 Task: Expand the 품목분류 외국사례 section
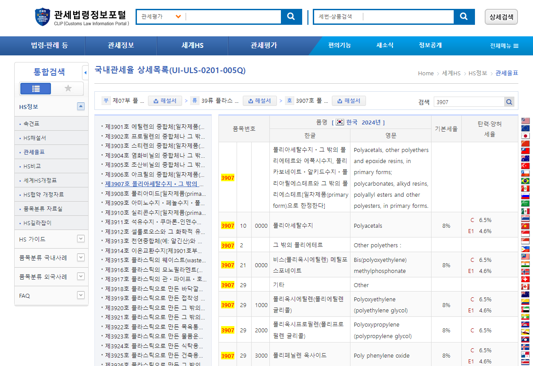point(81,276)
